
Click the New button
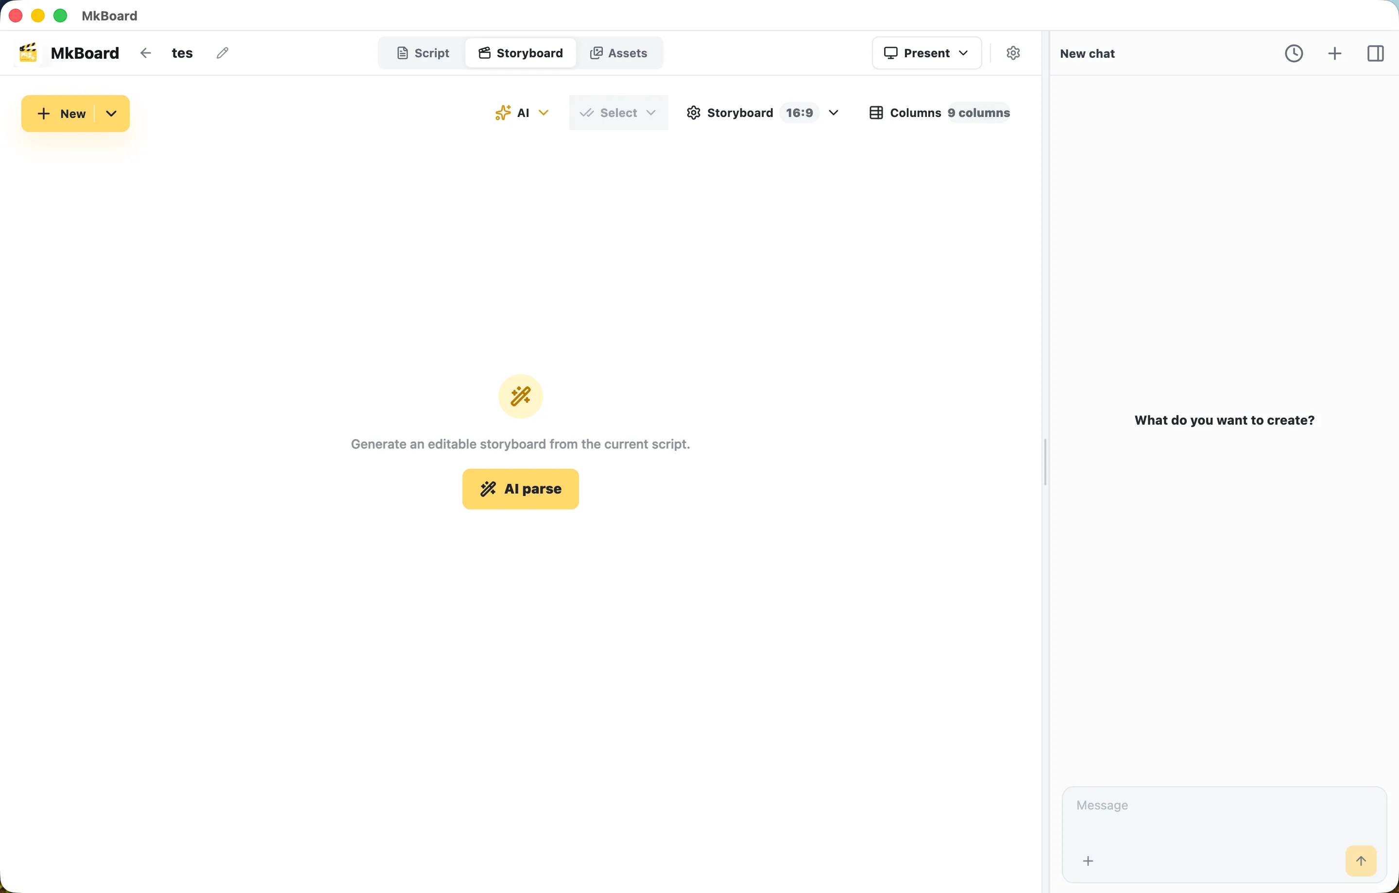[x=61, y=113]
